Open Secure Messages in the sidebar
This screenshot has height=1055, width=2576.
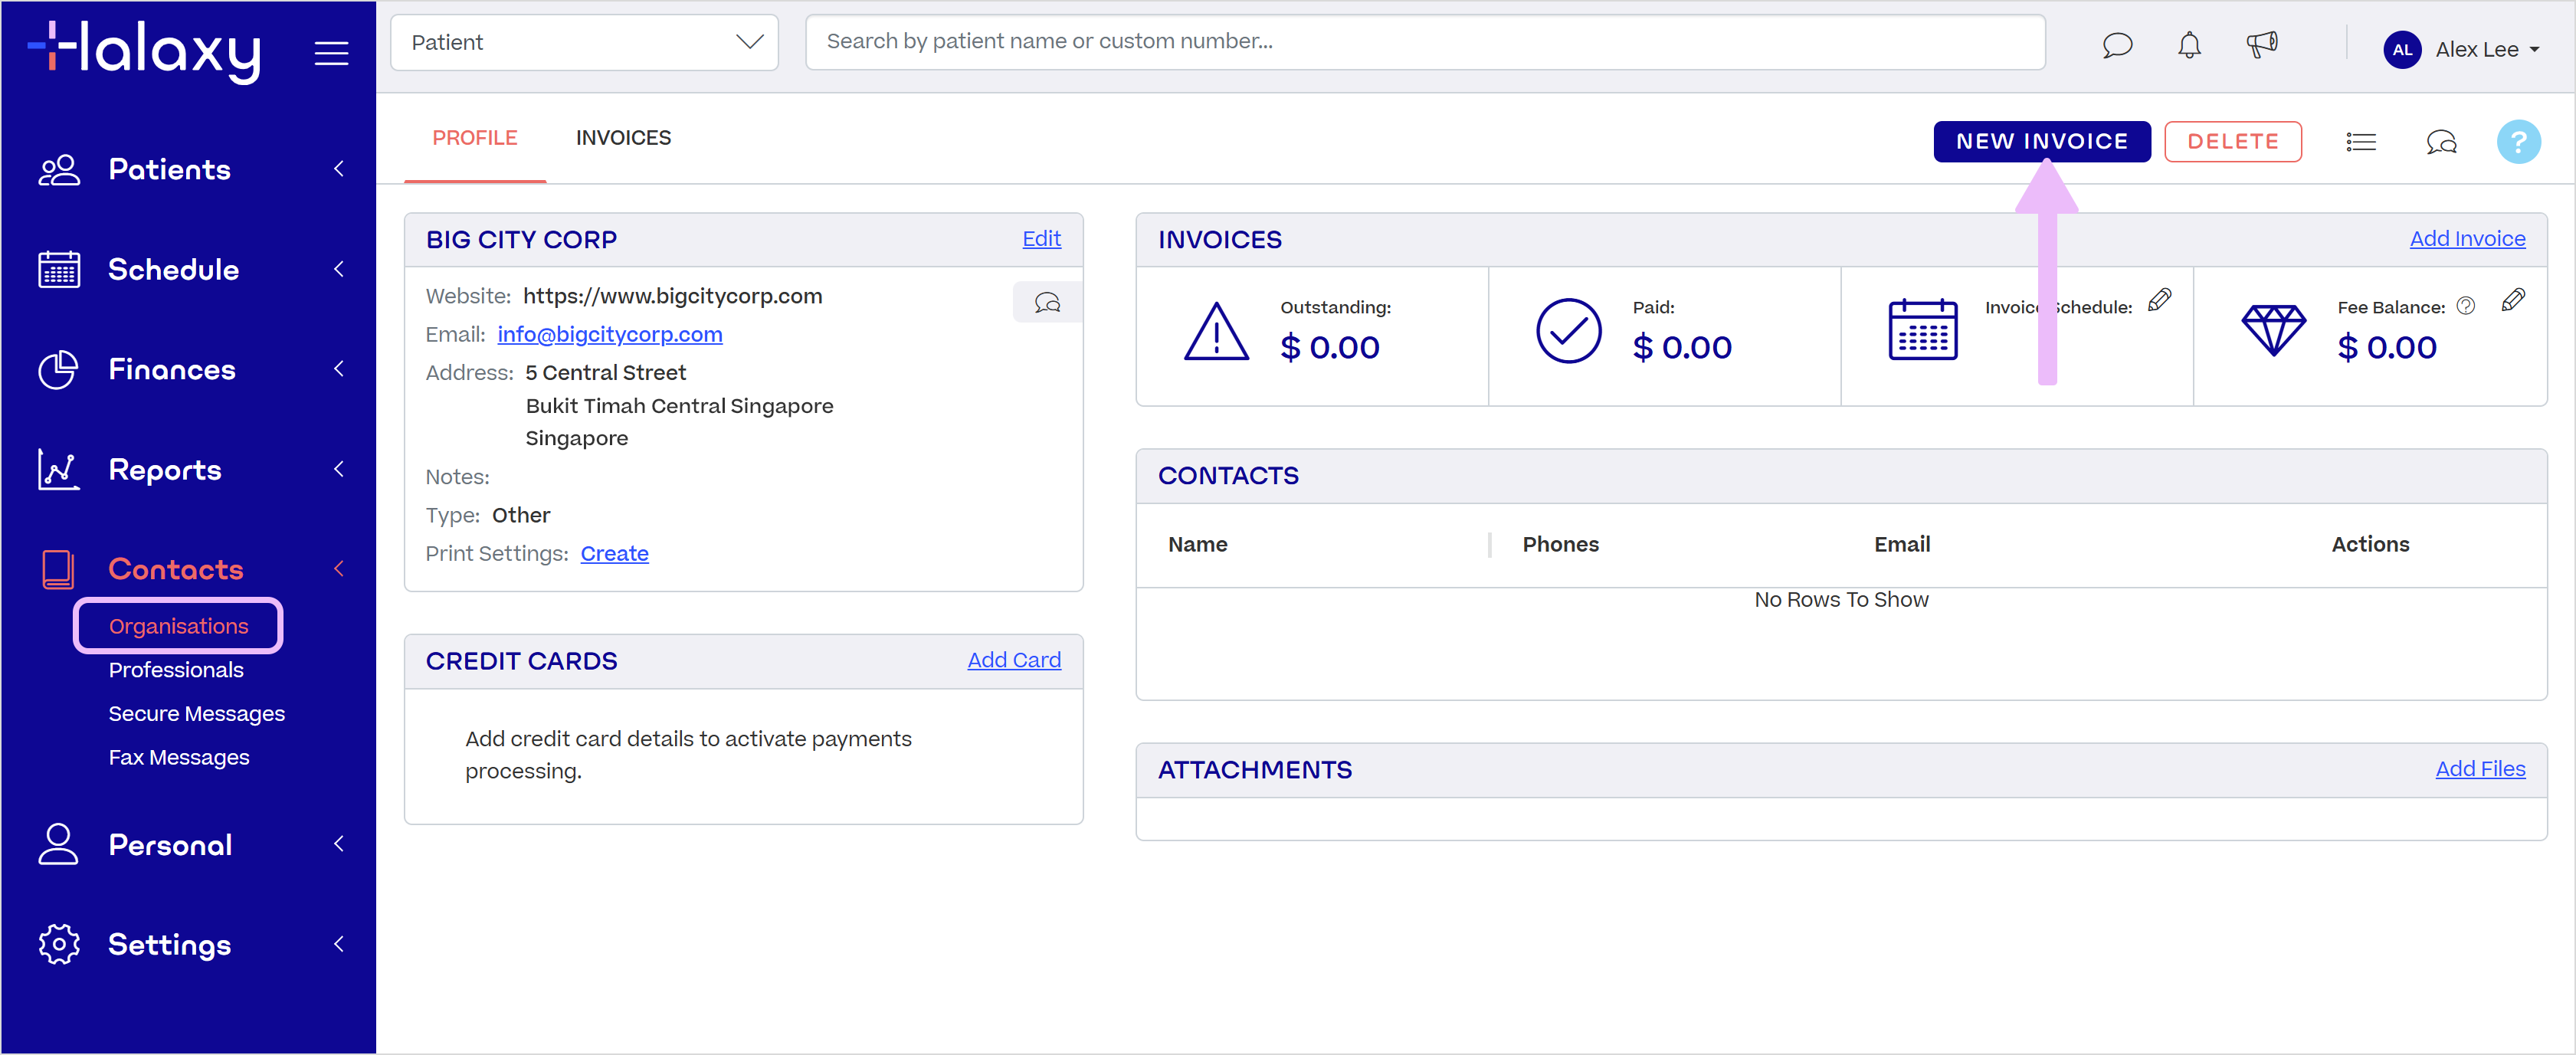coord(197,714)
